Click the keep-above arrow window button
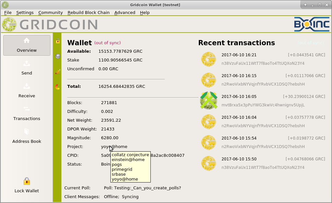The height and width of the screenshot is (203, 332). 305,5
